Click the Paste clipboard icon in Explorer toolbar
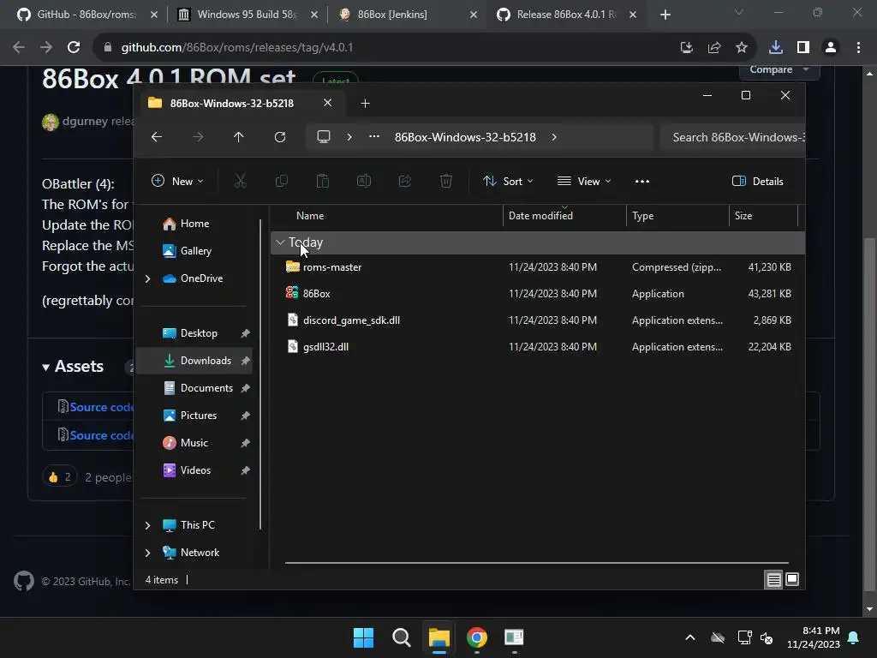 [323, 181]
